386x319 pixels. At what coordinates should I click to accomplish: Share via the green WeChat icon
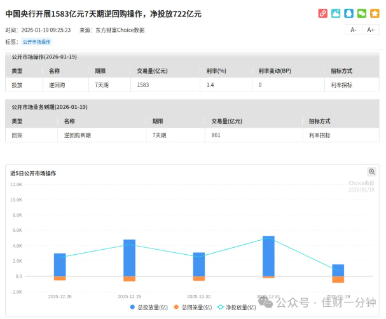pyautogui.click(x=362, y=13)
